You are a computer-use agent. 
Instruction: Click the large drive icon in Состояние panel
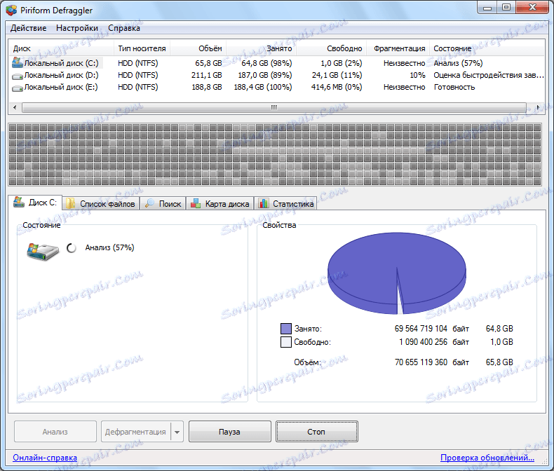click(x=43, y=252)
